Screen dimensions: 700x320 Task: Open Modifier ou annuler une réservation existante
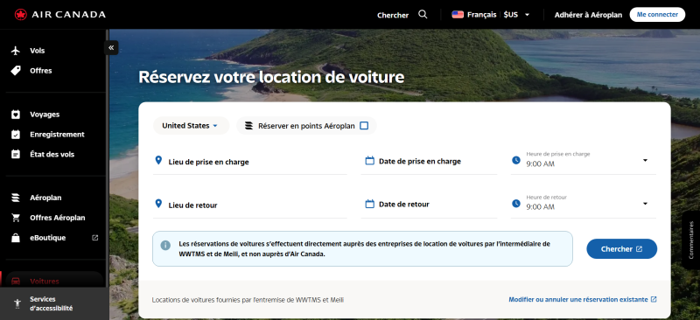point(583,300)
